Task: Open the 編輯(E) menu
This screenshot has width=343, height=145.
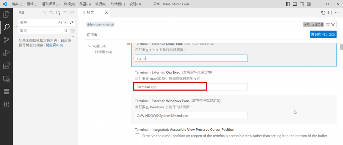Action: tap(32, 4)
